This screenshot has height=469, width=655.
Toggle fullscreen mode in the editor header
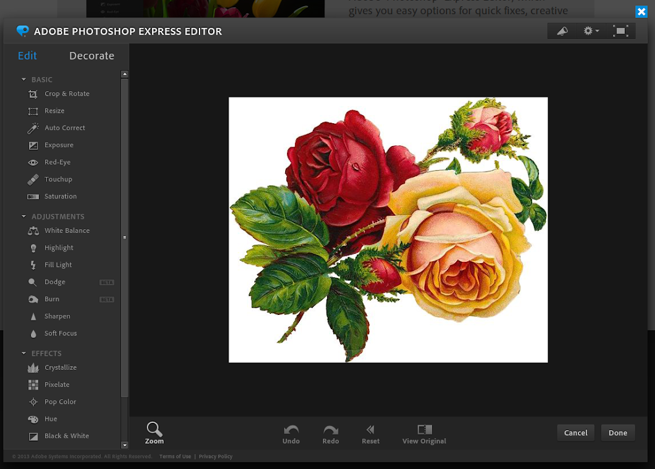pyautogui.click(x=620, y=31)
